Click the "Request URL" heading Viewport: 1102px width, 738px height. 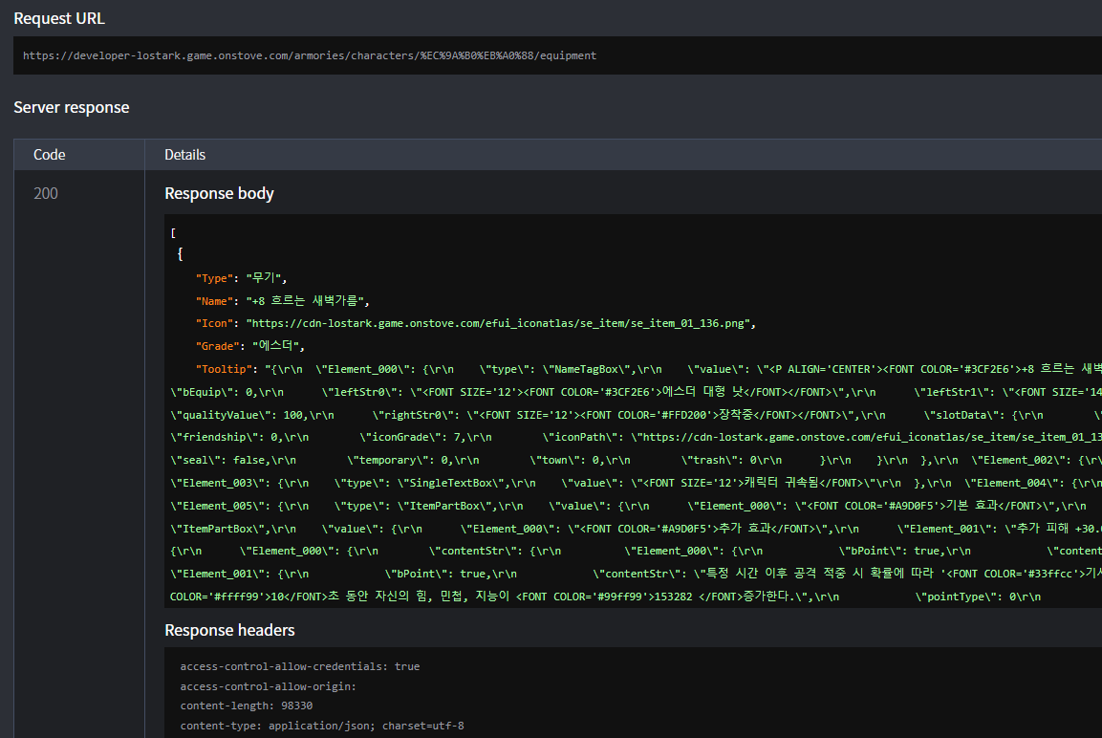(x=59, y=18)
